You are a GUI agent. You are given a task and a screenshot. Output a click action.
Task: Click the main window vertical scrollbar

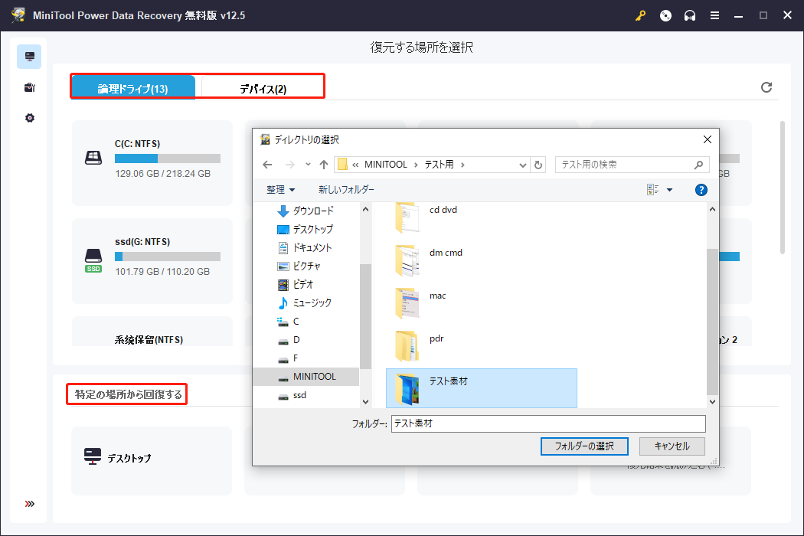tap(782, 187)
